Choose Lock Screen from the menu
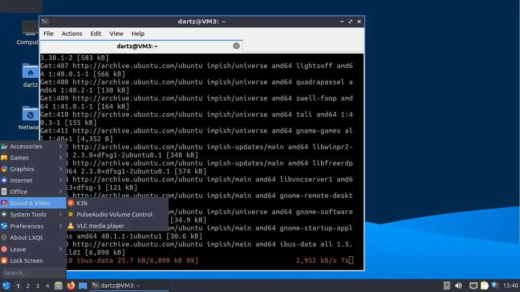520x292 pixels. [x=33, y=260]
